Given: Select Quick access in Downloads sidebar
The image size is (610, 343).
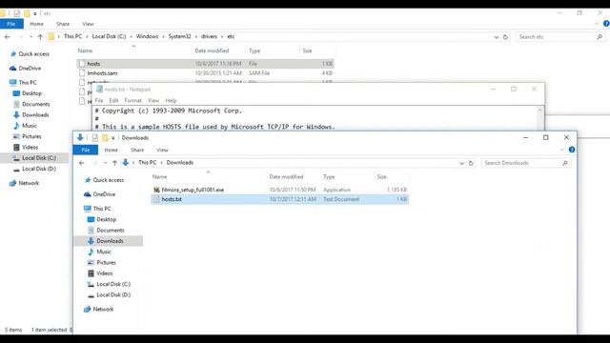Looking at the screenshot, I should tap(108, 180).
